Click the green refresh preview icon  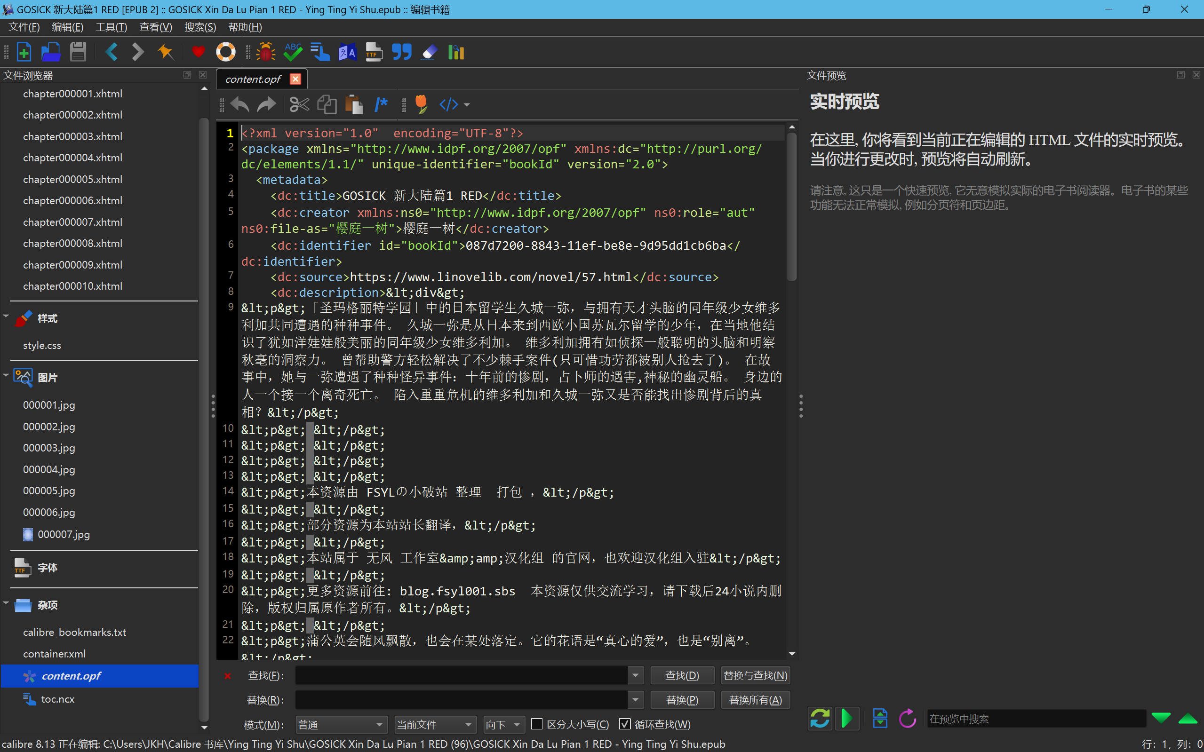820,718
